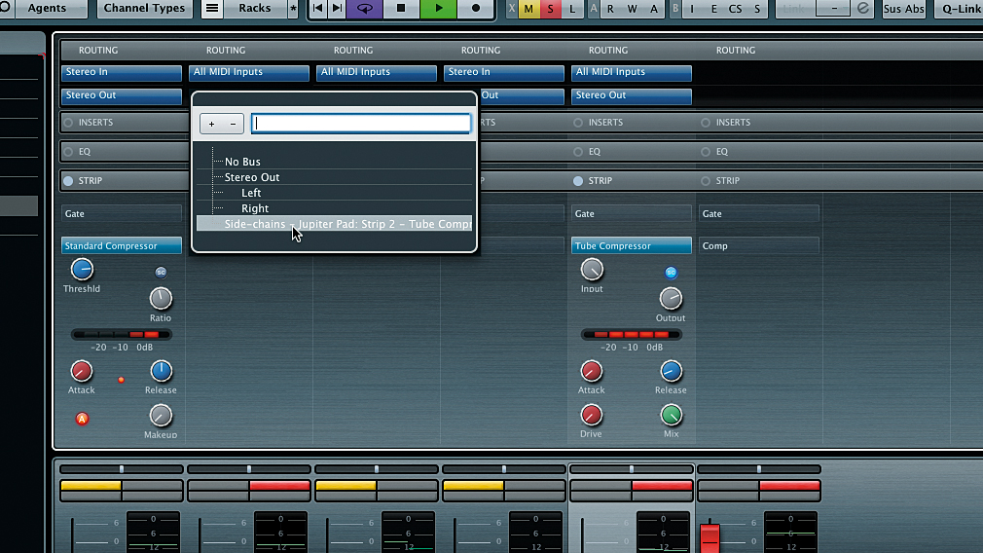Screen dimensions: 983x553
Task: Click the routing search text field
Action: pyautogui.click(x=361, y=124)
